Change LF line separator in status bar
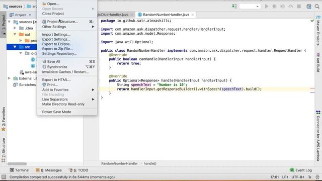 pyautogui.click(x=285, y=177)
